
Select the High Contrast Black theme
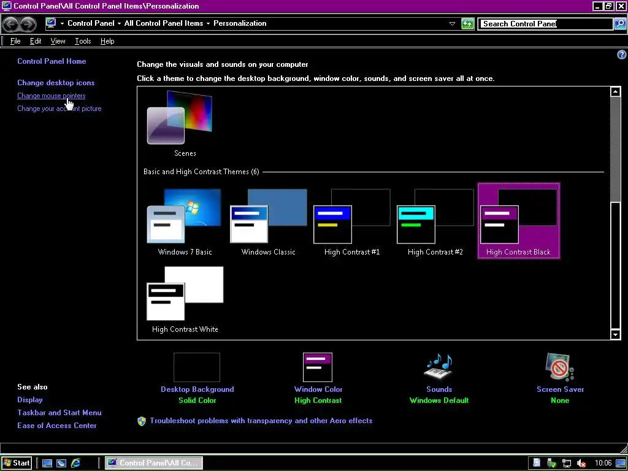point(519,221)
